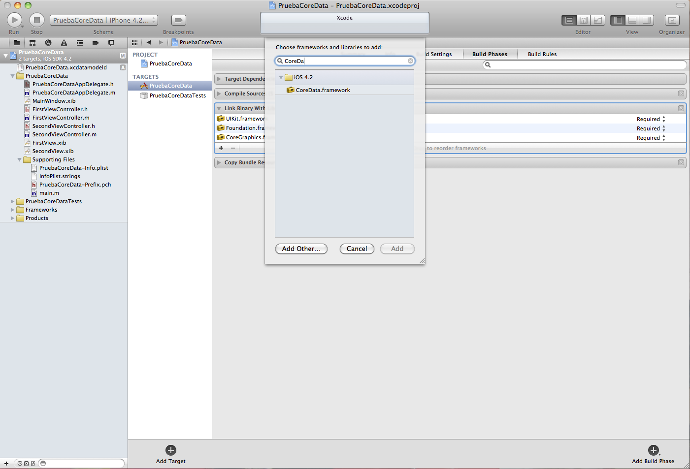Delete the Link Binary With Libraries phase with its x icon
The image size is (690, 469).
point(681,108)
